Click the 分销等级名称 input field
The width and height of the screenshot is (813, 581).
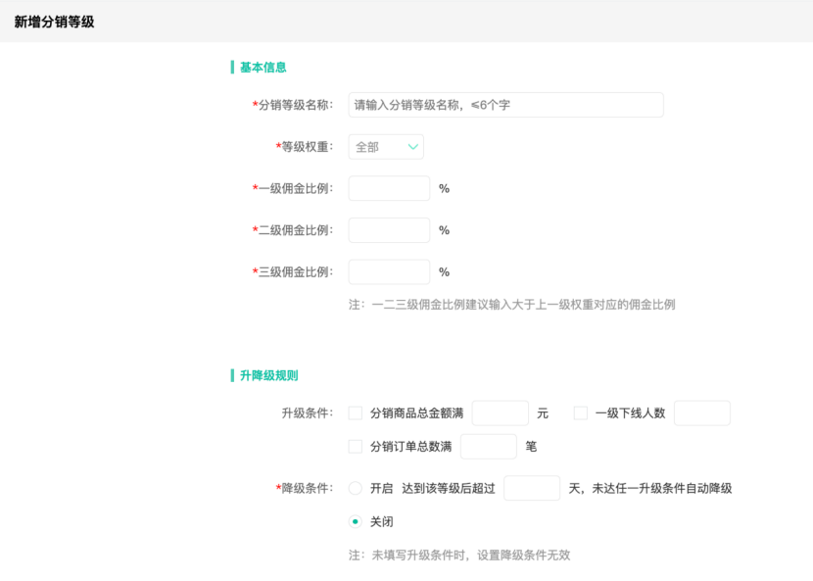point(505,104)
